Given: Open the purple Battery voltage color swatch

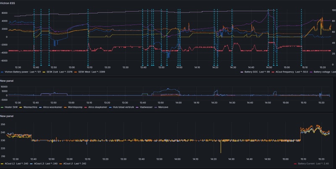Looking at the screenshot, I should [x=311, y=72].
